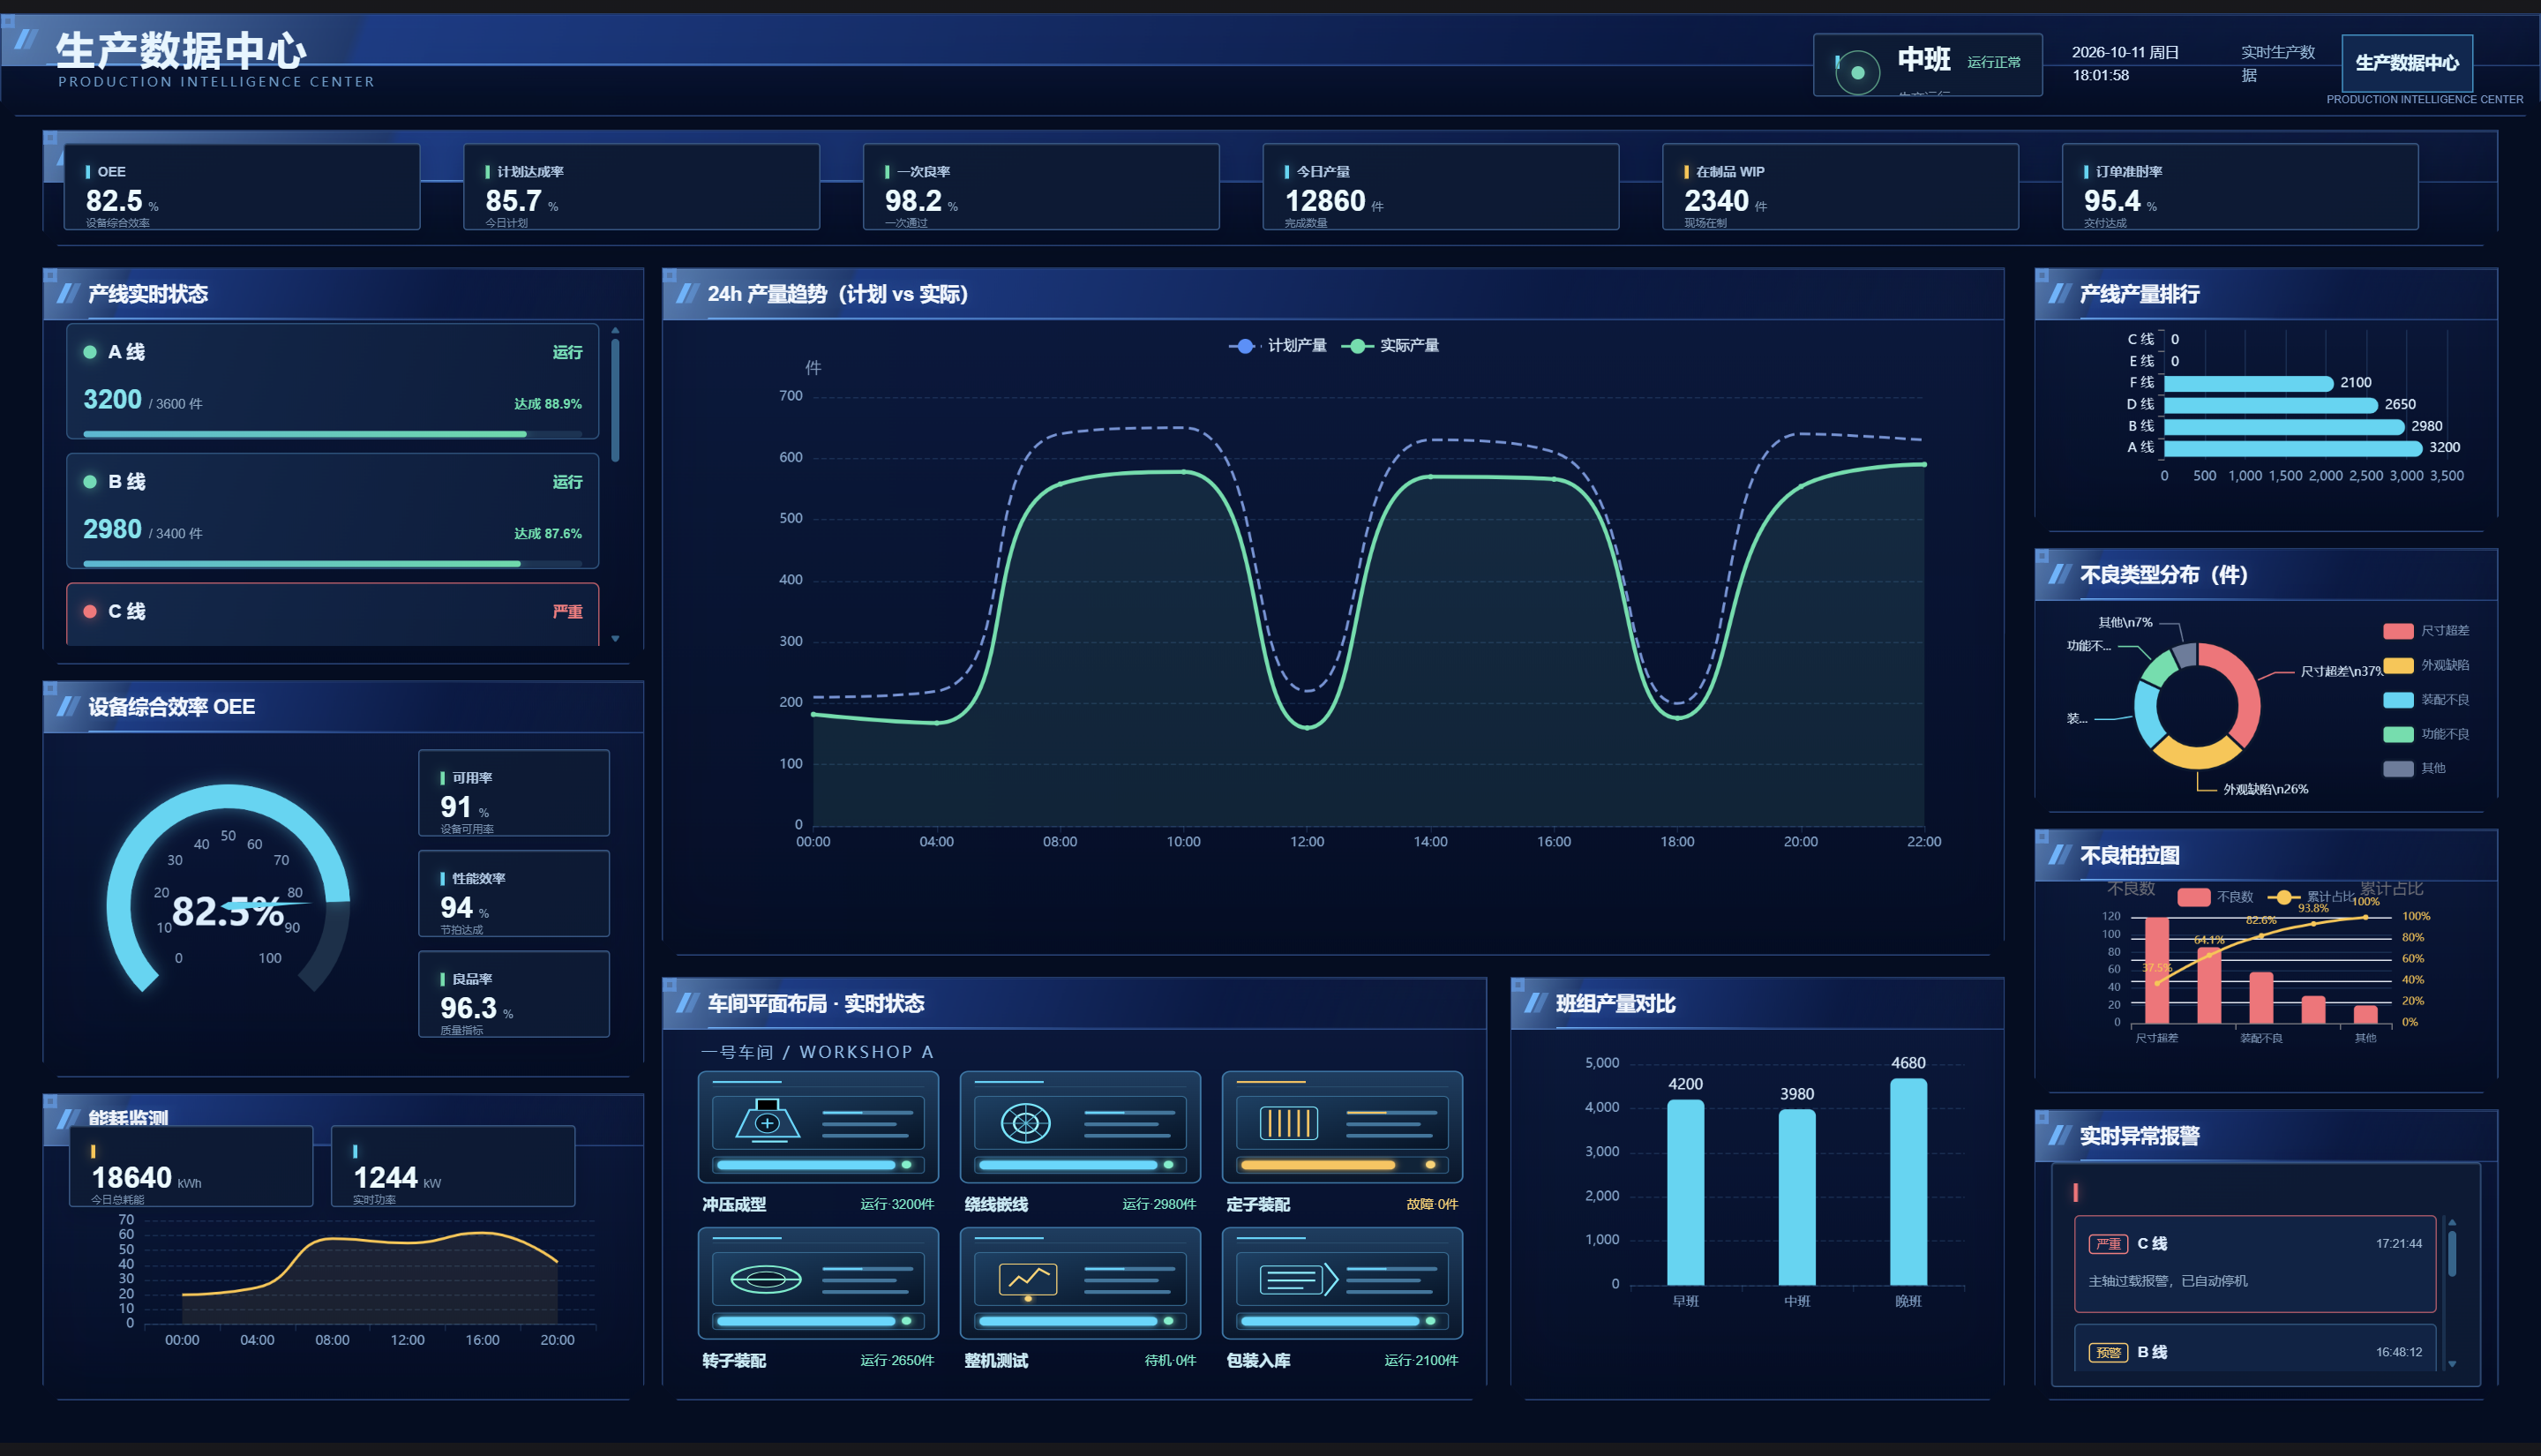Viewport: 2541px width, 1456px height.
Task: Toggle 尺寸超差 in the defect pie legend
Action: (x=2426, y=631)
